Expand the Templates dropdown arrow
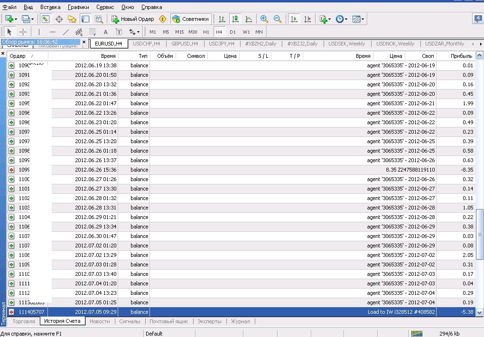Image resolution: width=484 pixels, height=337 pixels. [363, 19]
